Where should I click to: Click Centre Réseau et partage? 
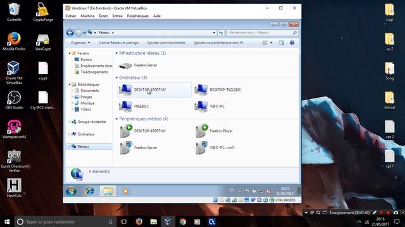[x=118, y=43]
